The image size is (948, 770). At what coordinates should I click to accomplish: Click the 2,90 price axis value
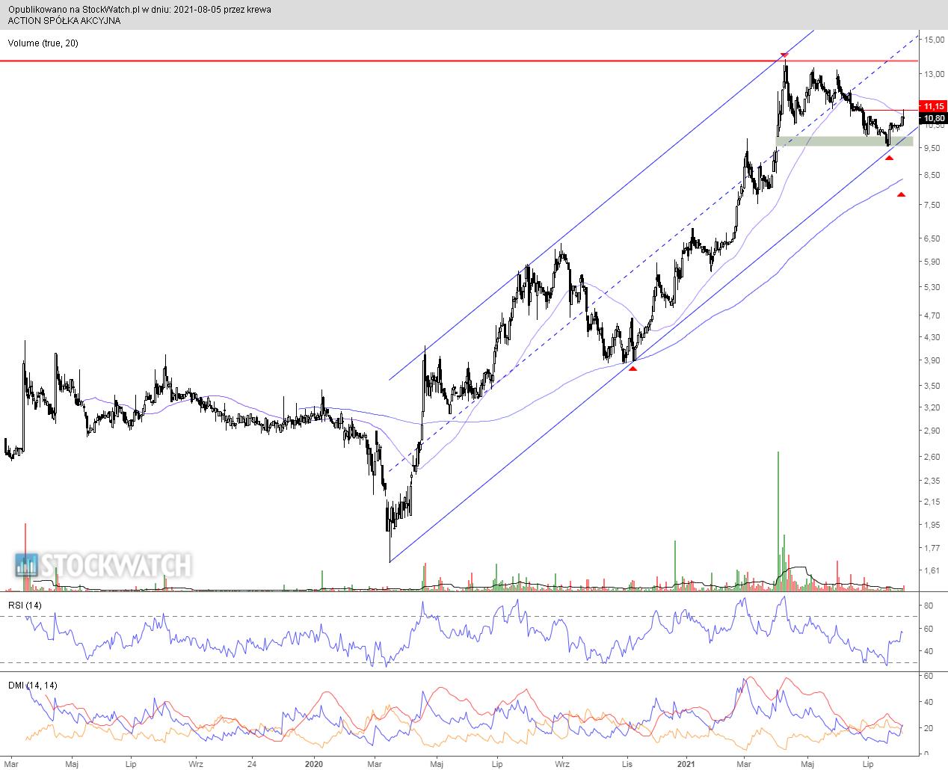pos(934,431)
